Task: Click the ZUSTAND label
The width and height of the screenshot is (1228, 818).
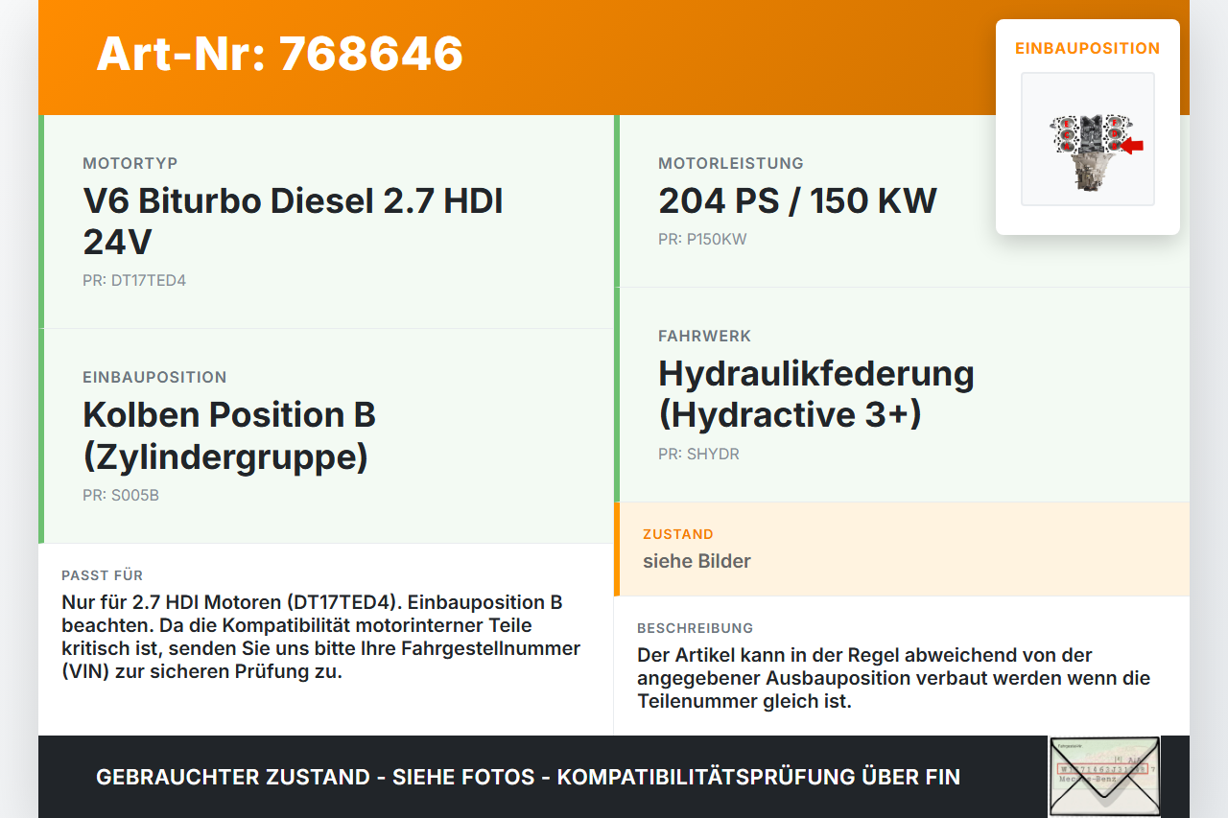Action: pyautogui.click(x=678, y=534)
